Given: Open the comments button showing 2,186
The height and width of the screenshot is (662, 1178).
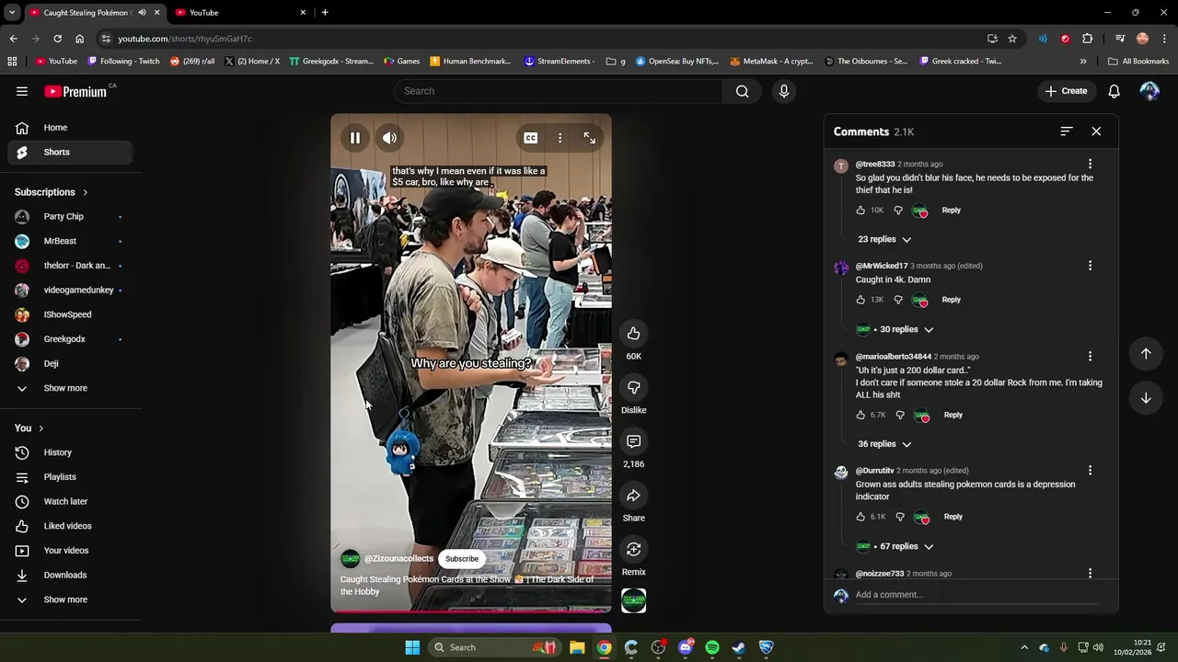Looking at the screenshot, I should coord(633,441).
